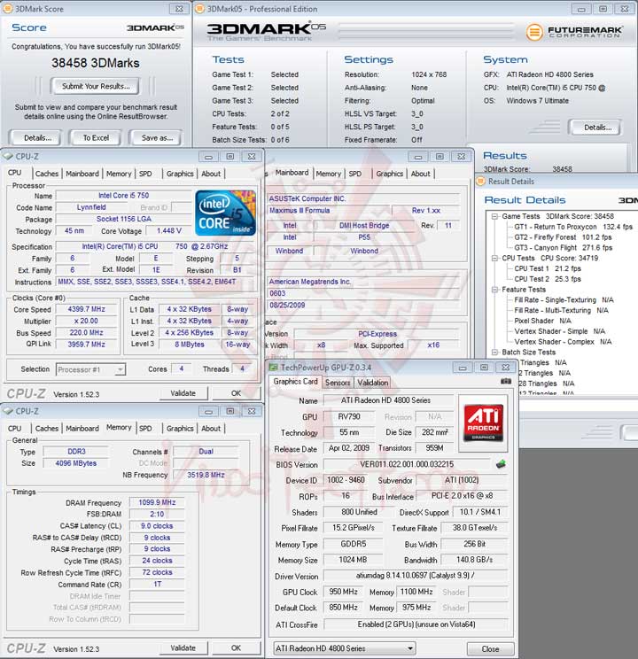Click the ATI Radeon logo in GPU-Z
638x659 pixels.
coord(483,423)
